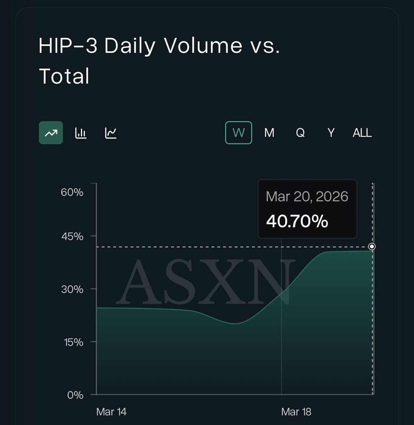
Task: Click the Mar 20, 2026 tooltip date
Action: click(307, 197)
